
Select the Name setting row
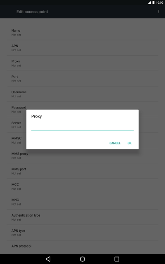pos(82,33)
